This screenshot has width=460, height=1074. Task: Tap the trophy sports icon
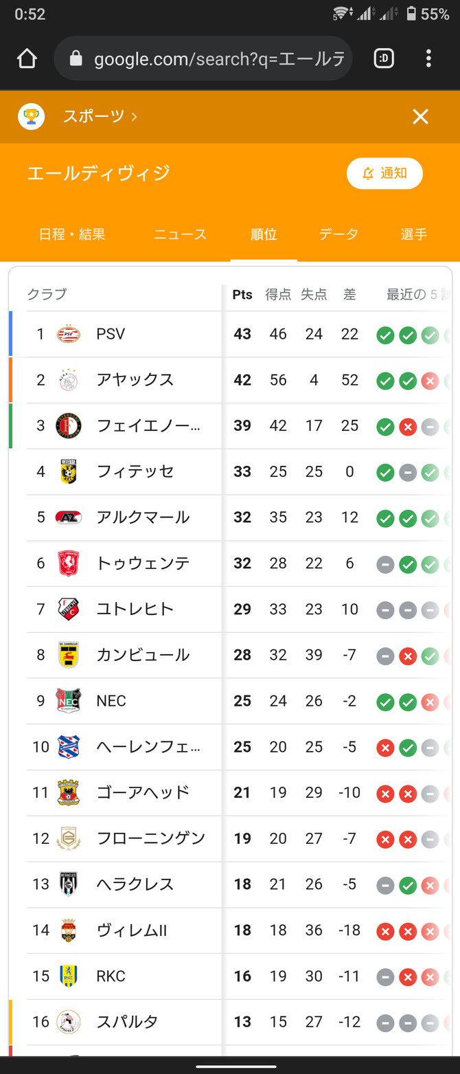click(x=31, y=117)
